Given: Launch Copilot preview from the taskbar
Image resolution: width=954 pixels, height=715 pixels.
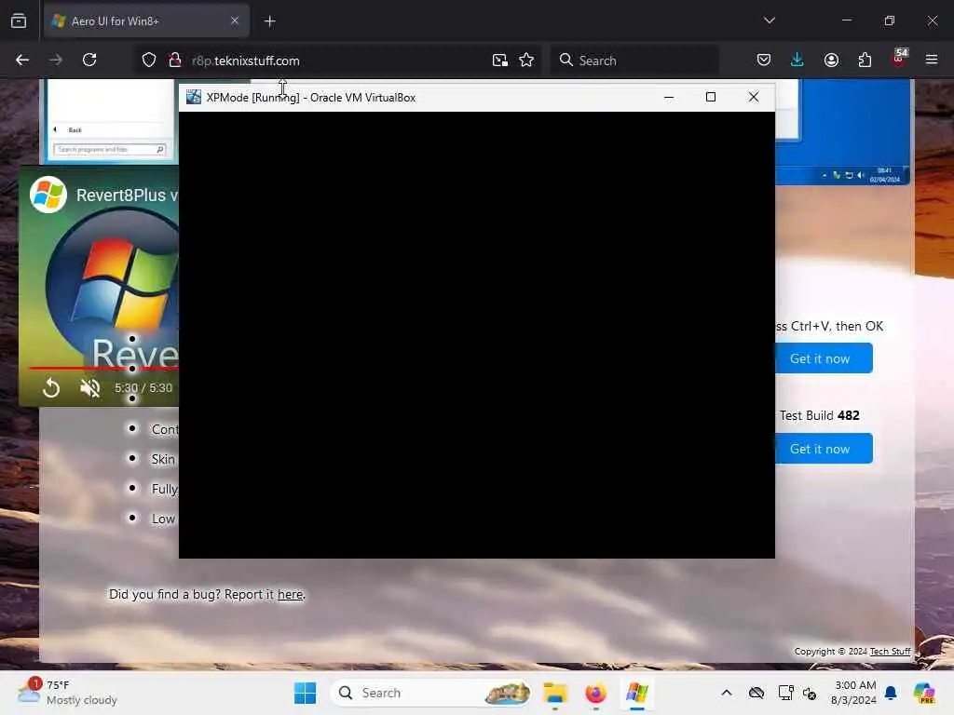Looking at the screenshot, I should tap(924, 693).
